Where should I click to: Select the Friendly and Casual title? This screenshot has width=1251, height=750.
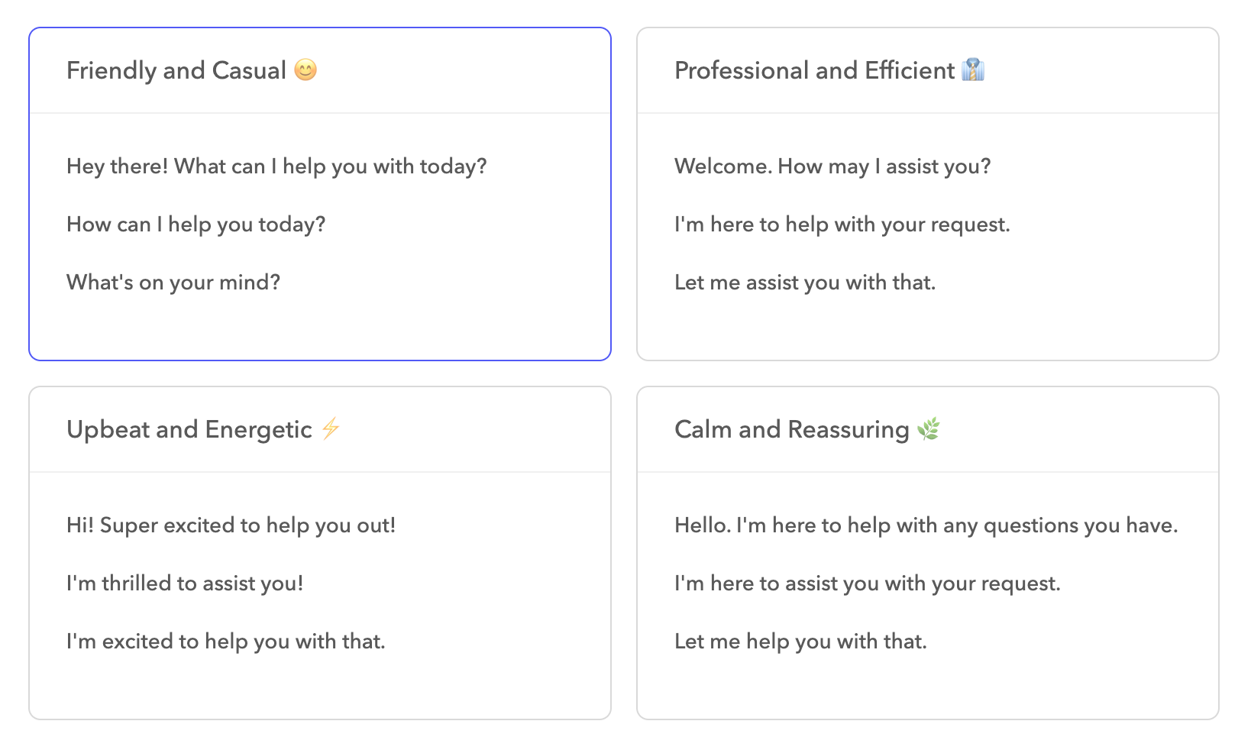click(176, 70)
